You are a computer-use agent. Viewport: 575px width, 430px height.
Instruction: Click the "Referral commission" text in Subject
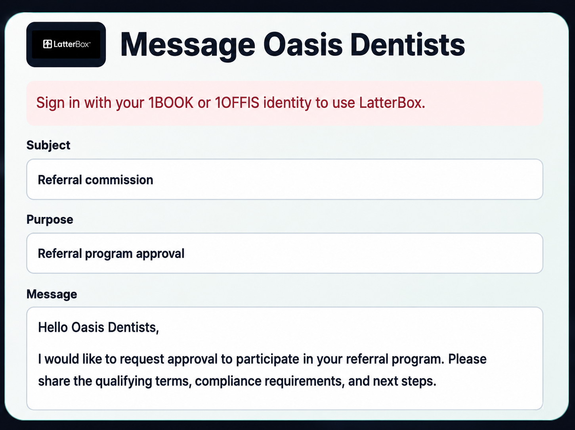(96, 180)
